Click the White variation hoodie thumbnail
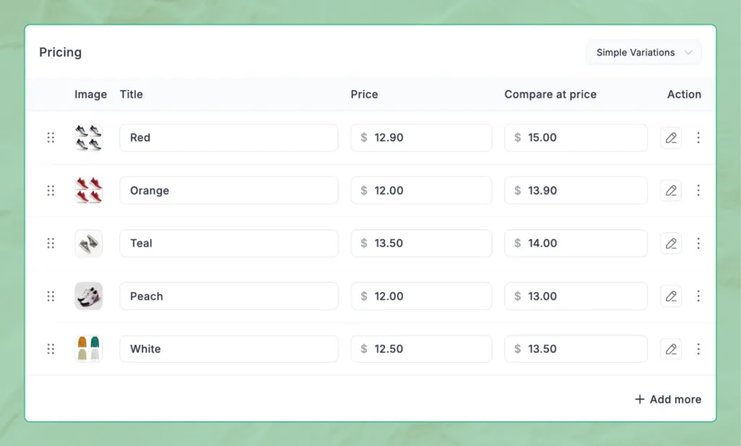This screenshot has height=446, width=741. (x=88, y=349)
